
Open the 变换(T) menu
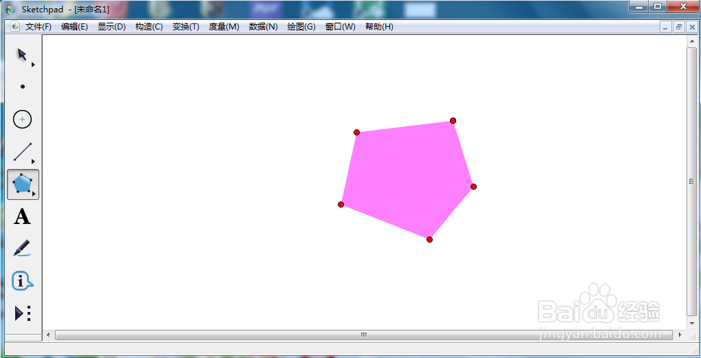tap(186, 27)
